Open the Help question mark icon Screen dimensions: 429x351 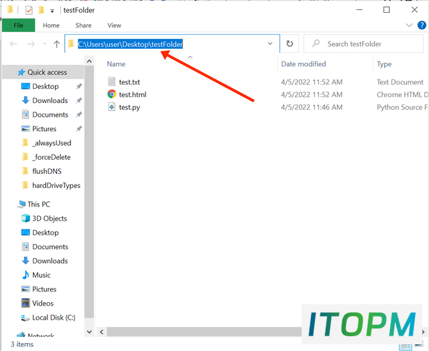(422, 25)
